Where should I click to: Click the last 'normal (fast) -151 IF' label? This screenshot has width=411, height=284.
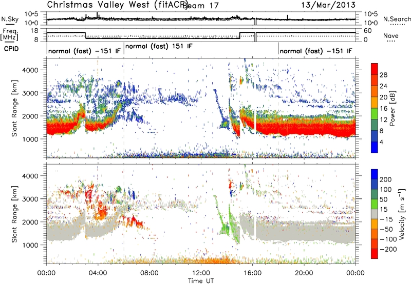pyautogui.click(x=316, y=51)
